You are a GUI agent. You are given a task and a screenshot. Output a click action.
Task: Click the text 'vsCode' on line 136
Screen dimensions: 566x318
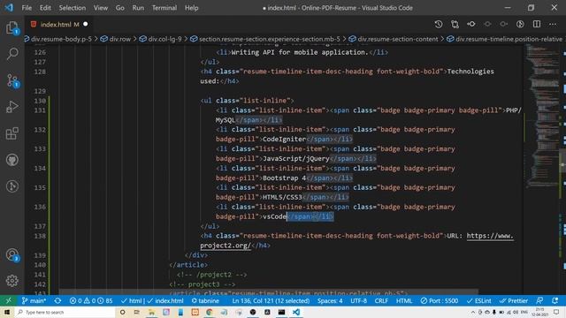click(275, 216)
